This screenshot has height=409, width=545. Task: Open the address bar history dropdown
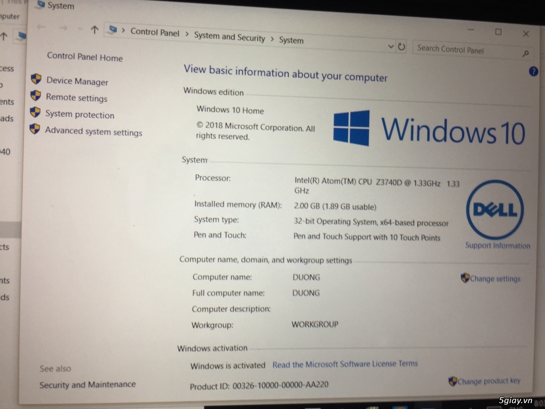click(x=391, y=46)
